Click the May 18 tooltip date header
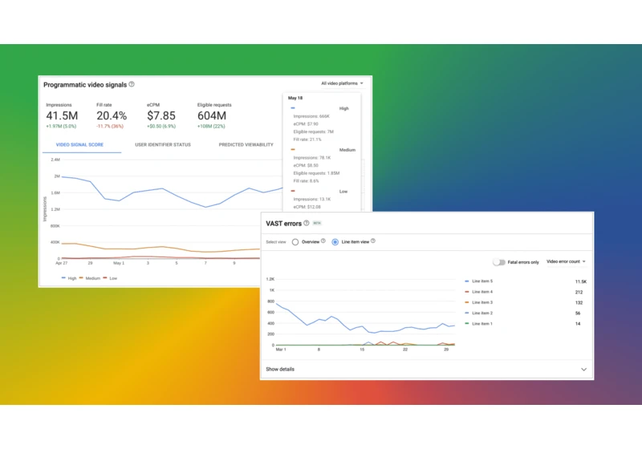Screen dimensions: 642x449 [x=295, y=98]
